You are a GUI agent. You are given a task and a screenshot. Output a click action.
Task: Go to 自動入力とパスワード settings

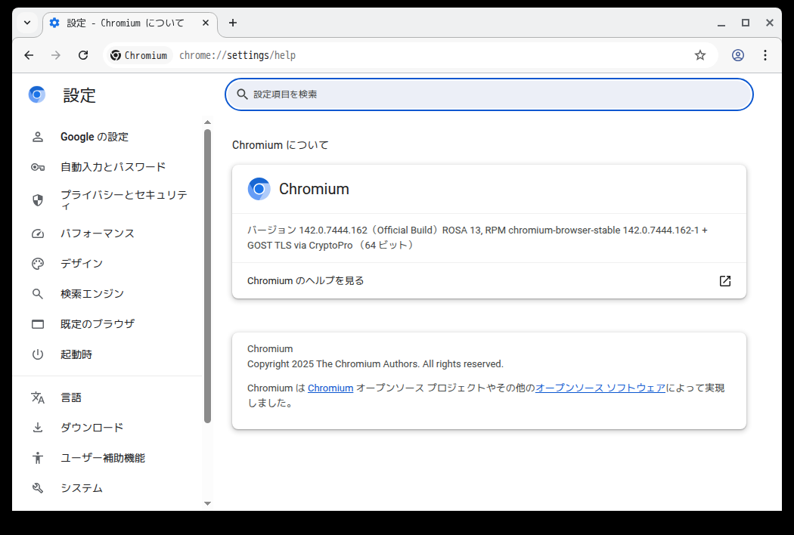click(113, 167)
